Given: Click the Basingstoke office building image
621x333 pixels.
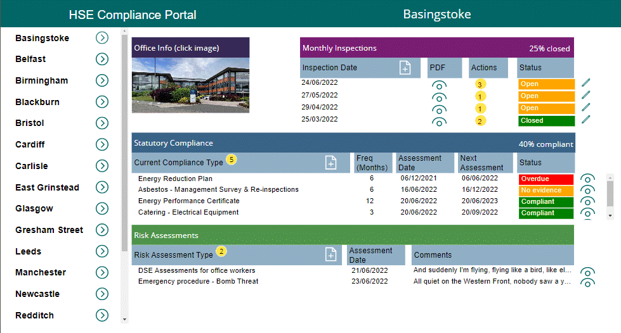Looking at the screenshot, I should pyautogui.click(x=190, y=85).
